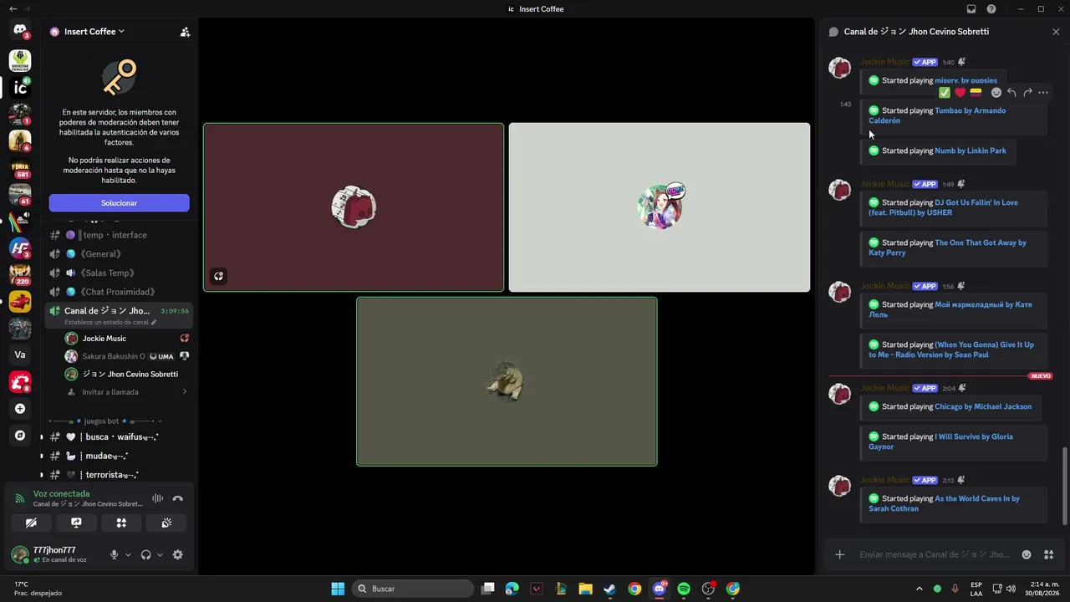
Task: Open the Numb by Linkin Park link
Action: click(971, 150)
